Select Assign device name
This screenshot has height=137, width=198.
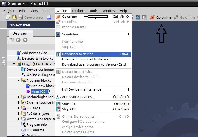(x=78, y=127)
